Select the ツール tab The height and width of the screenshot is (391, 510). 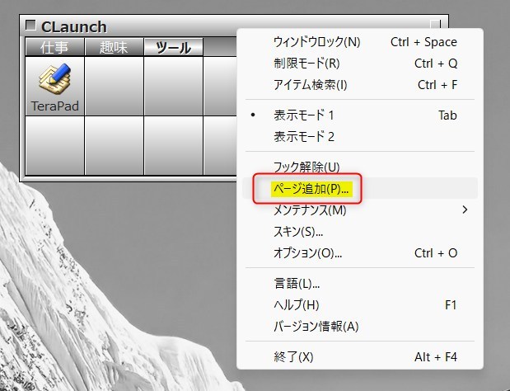pyautogui.click(x=173, y=47)
